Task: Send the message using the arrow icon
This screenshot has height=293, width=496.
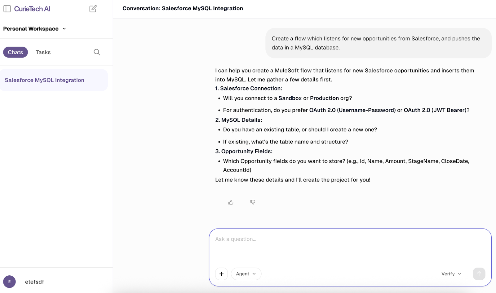Action: tap(479, 274)
